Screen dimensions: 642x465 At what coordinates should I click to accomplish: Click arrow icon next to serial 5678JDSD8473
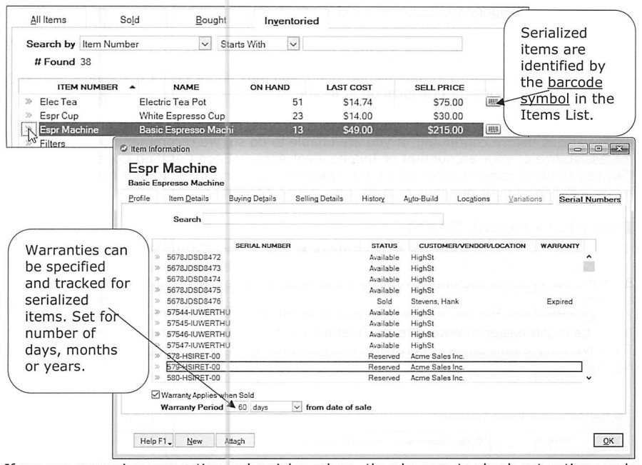(x=157, y=268)
